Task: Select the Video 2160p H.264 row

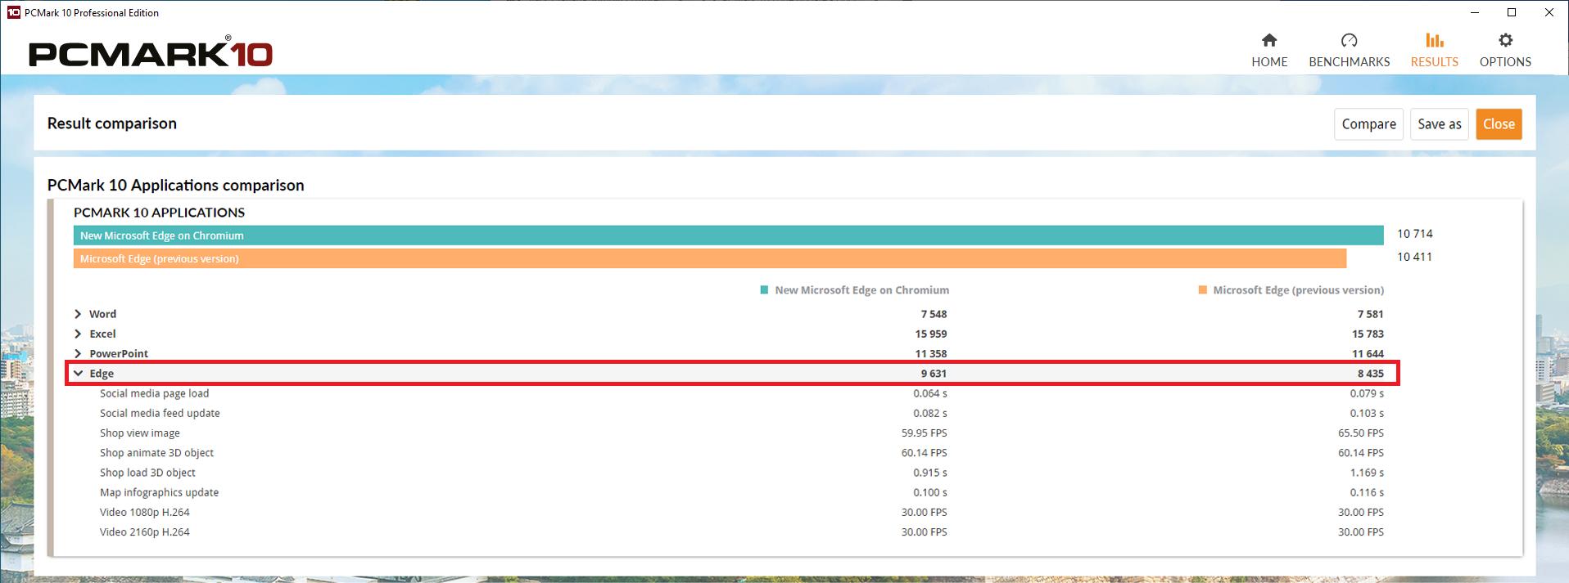Action: click(144, 532)
